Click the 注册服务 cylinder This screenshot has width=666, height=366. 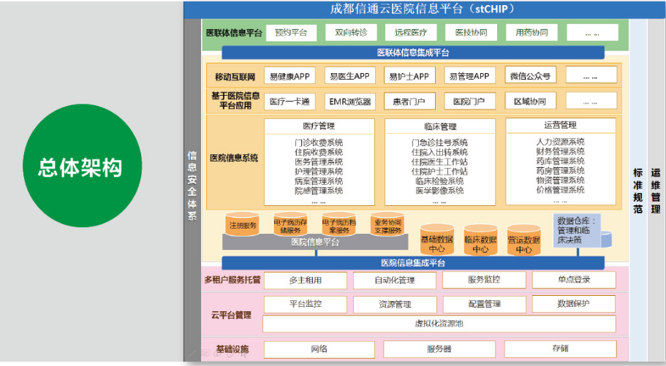click(x=243, y=224)
